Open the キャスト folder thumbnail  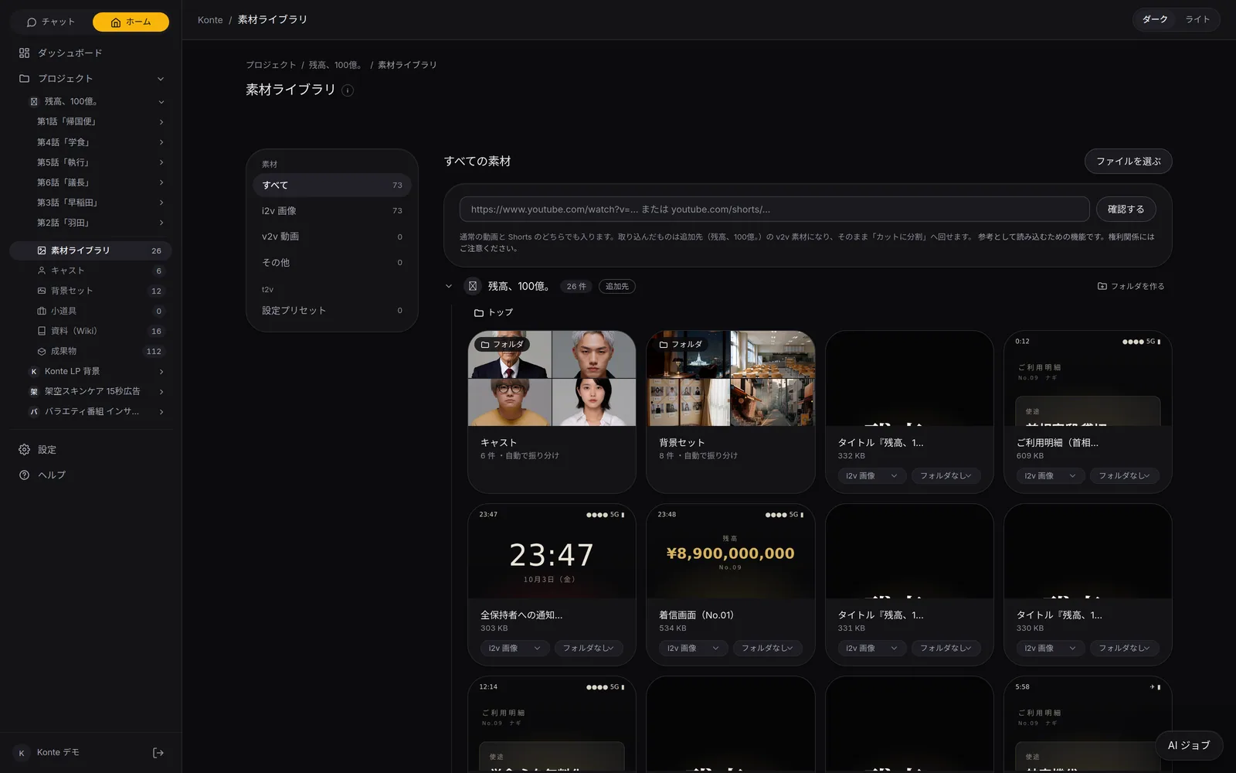(x=552, y=379)
